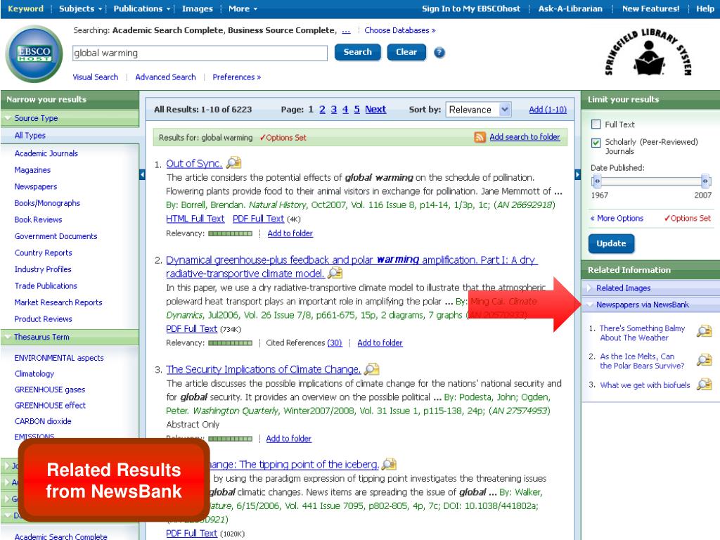Collapse Newspapers via NewsBank section
The image size is (720, 540).
point(590,304)
